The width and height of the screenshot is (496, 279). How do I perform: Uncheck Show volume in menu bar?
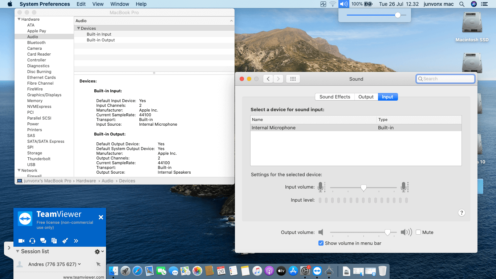(x=321, y=243)
